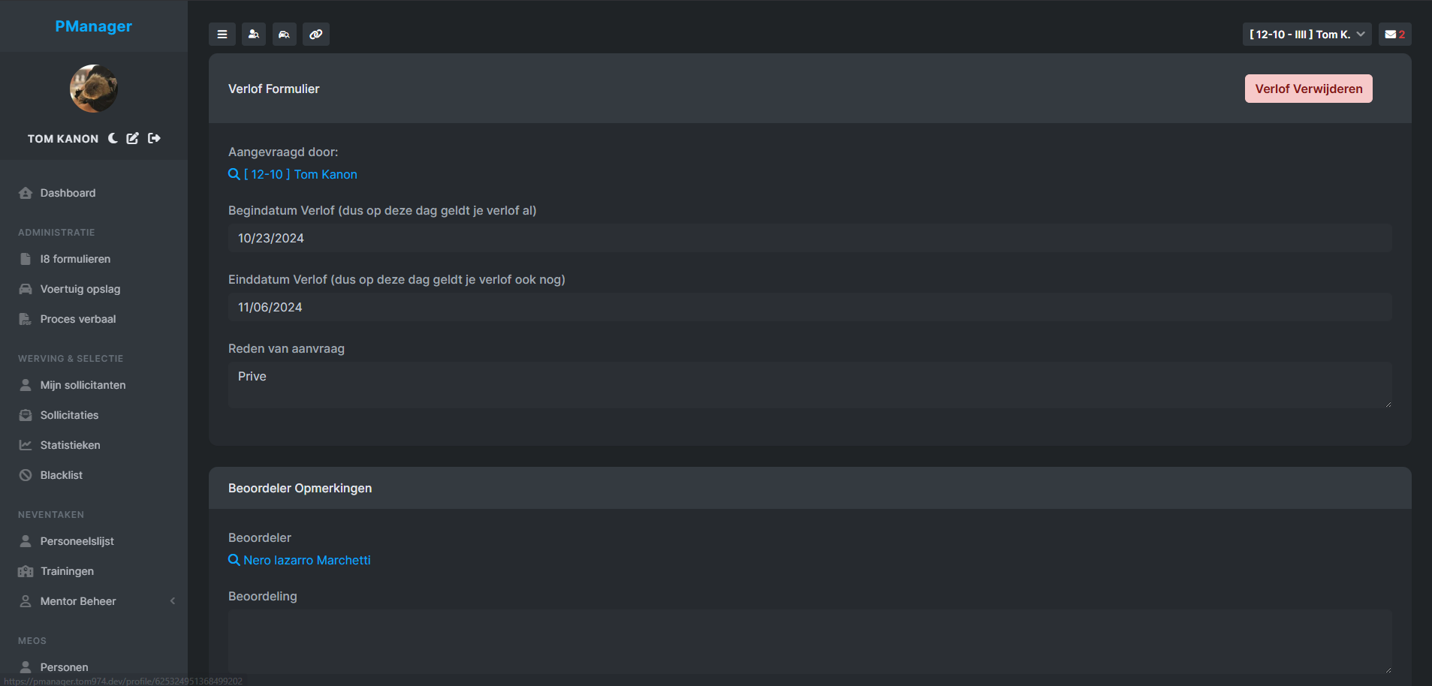Open the hamburger menu in the top toolbar
This screenshot has height=686, width=1432.
pos(222,34)
